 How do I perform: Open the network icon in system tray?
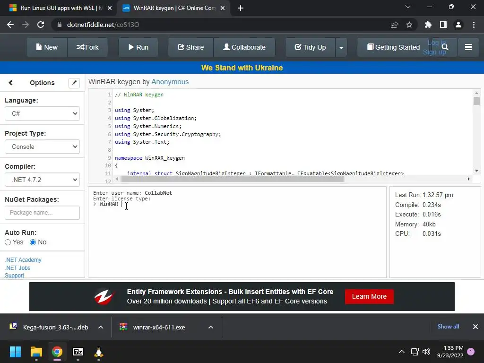click(x=415, y=352)
